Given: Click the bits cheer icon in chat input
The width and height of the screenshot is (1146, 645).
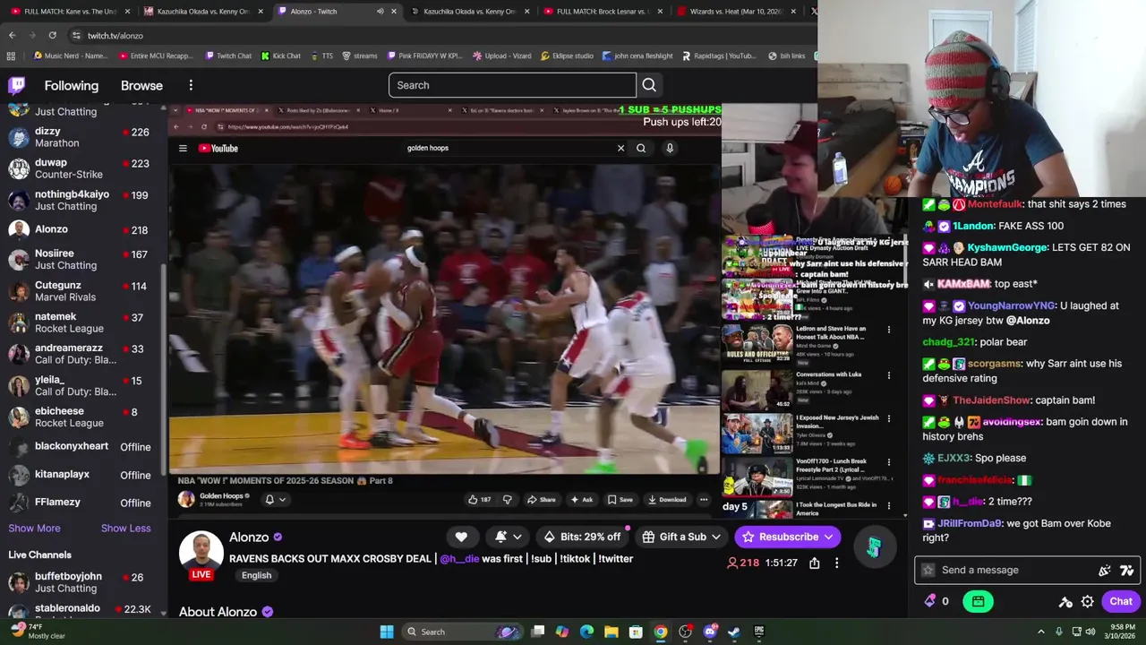Looking at the screenshot, I should (x=1105, y=570).
